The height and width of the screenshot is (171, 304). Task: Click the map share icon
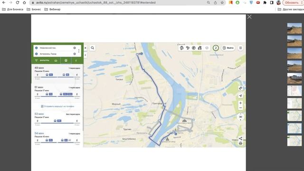[240, 138]
